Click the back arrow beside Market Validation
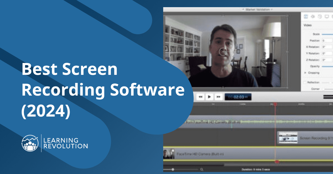333x174 pixels. pos(243,9)
